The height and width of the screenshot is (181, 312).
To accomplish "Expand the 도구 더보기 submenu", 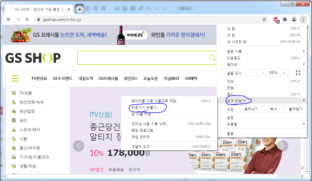I will tap(262, 101).
